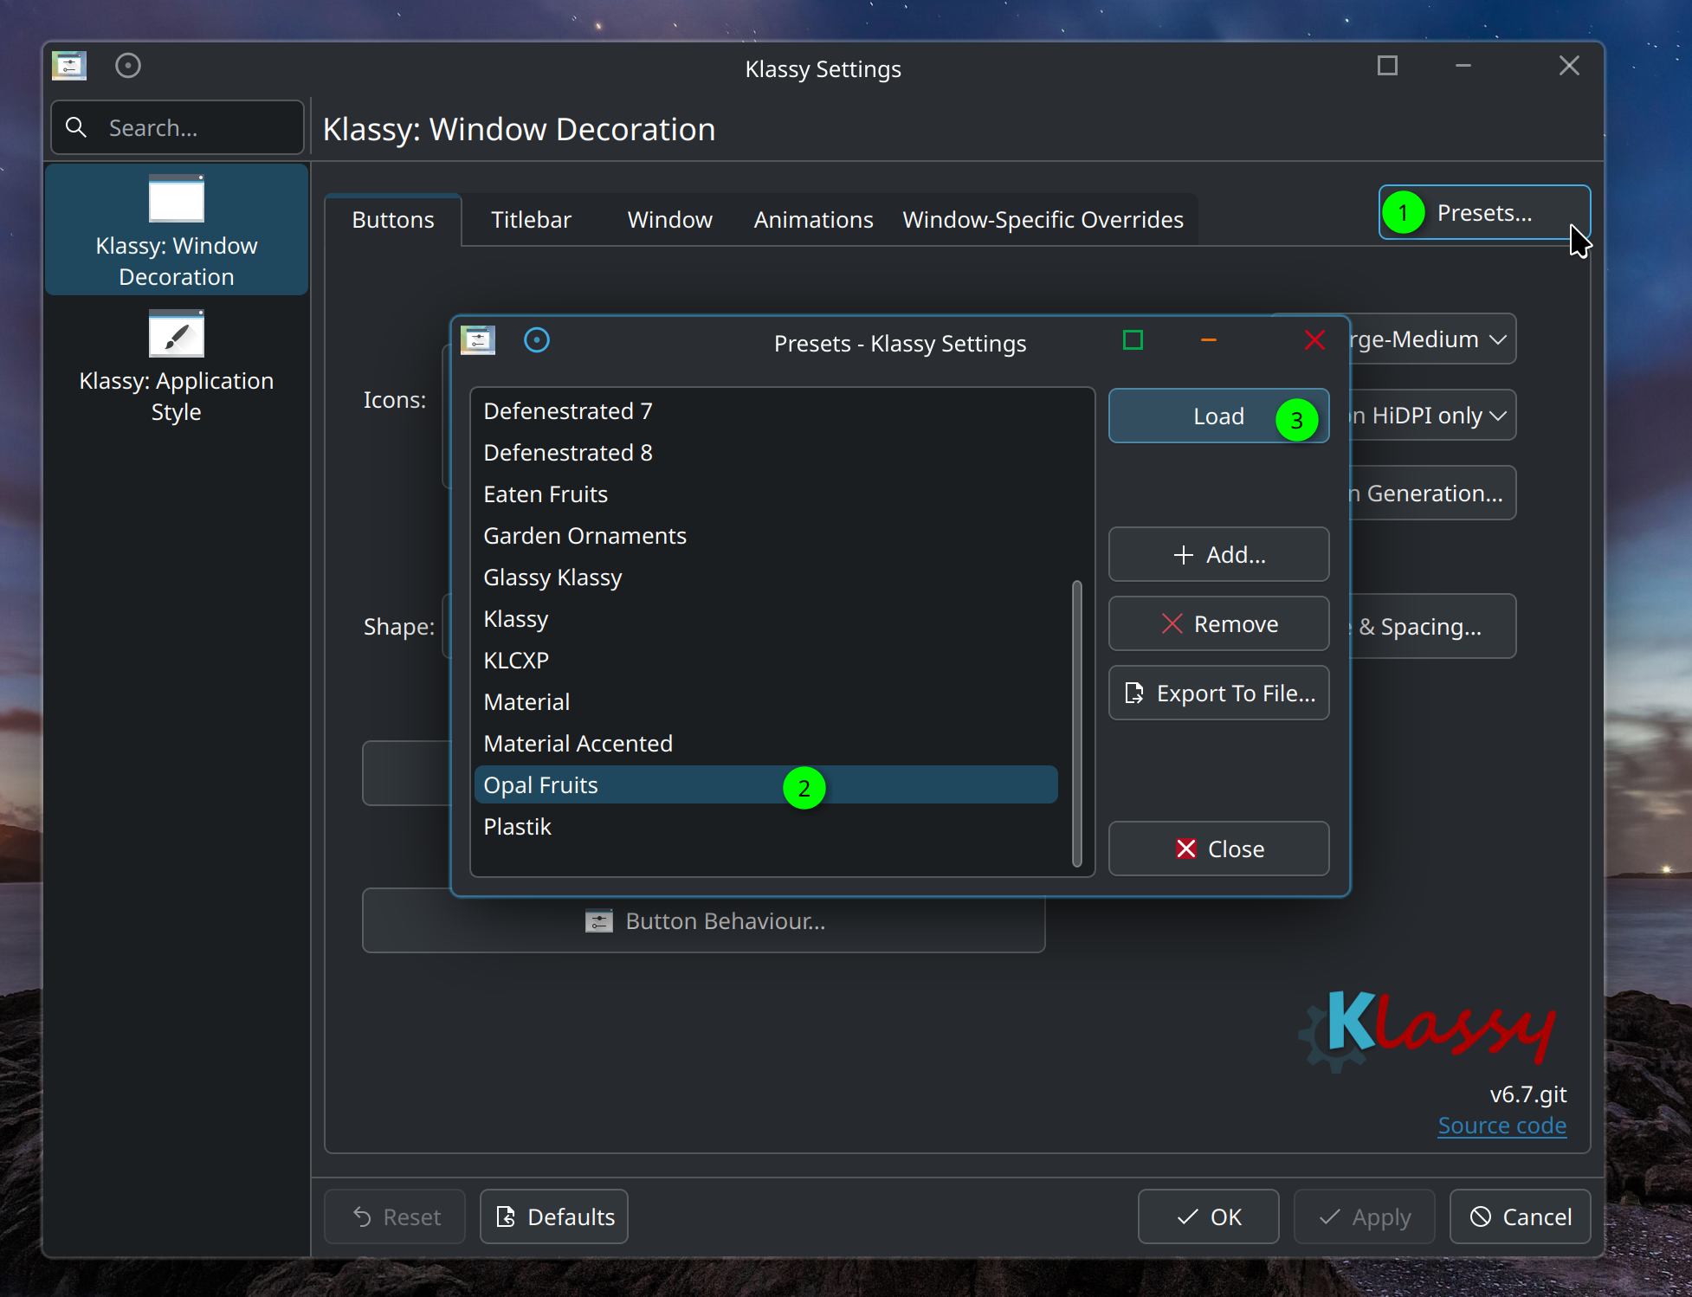Select the Glassy Klassy preset

(765, 578)
